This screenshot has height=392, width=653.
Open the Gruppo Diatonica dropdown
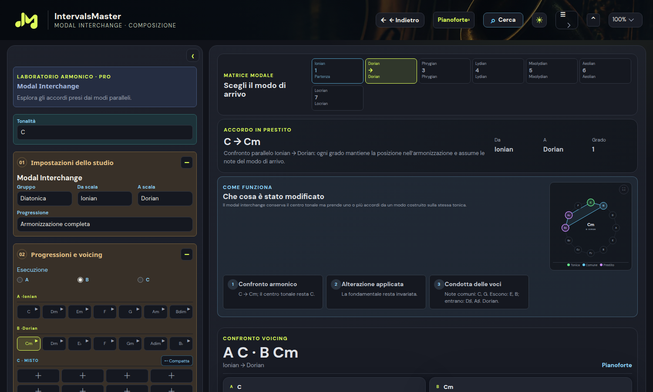pos(44,198)
